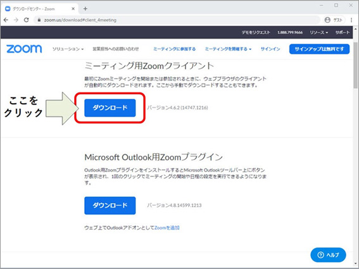Maximize the browser window

pos(336,5)
